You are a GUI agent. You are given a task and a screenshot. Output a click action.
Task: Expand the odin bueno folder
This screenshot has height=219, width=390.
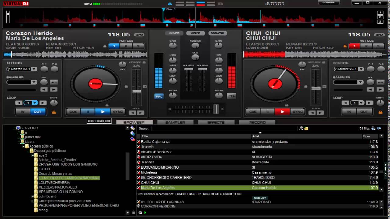pos(33,196)
